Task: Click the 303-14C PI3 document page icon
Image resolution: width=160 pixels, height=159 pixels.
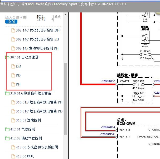Action: point(13,39)
